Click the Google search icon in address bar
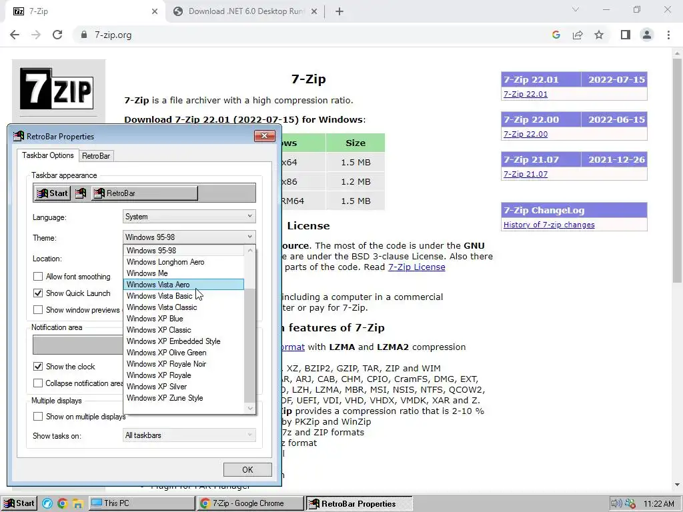Screen dimensions: 683x512 click(x=556, y=35)
